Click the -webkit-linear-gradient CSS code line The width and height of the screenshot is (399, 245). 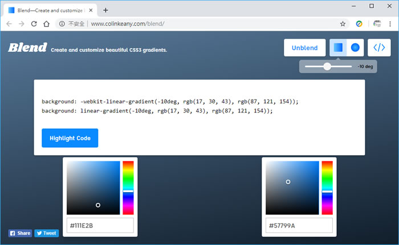(x=170, y=102)
